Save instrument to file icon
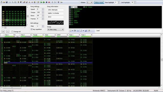 (86, 31)
